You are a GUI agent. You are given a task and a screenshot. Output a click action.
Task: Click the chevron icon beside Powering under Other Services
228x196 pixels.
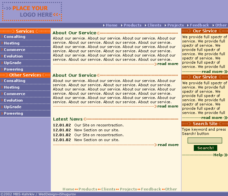(2, 113)
